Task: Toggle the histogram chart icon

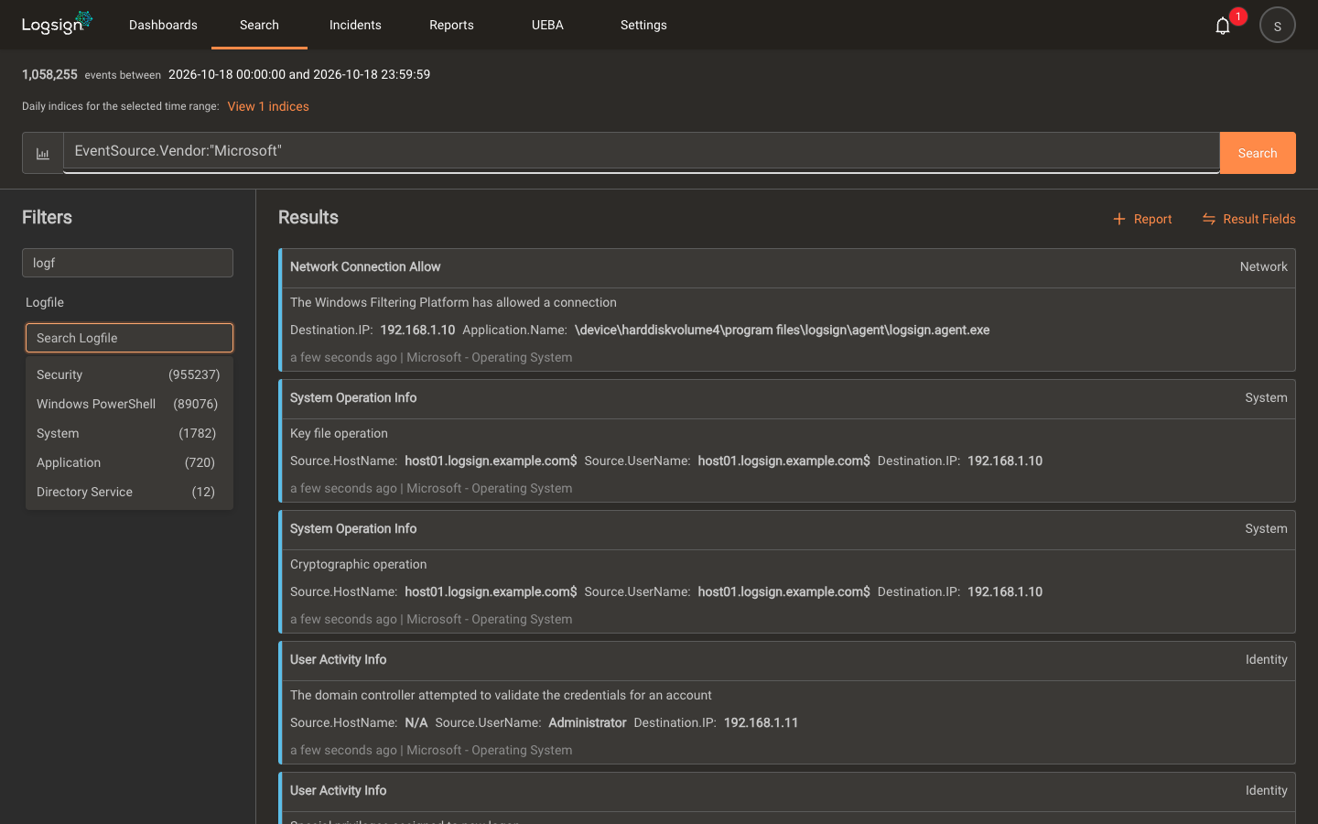Action: (x=43, y=153)
